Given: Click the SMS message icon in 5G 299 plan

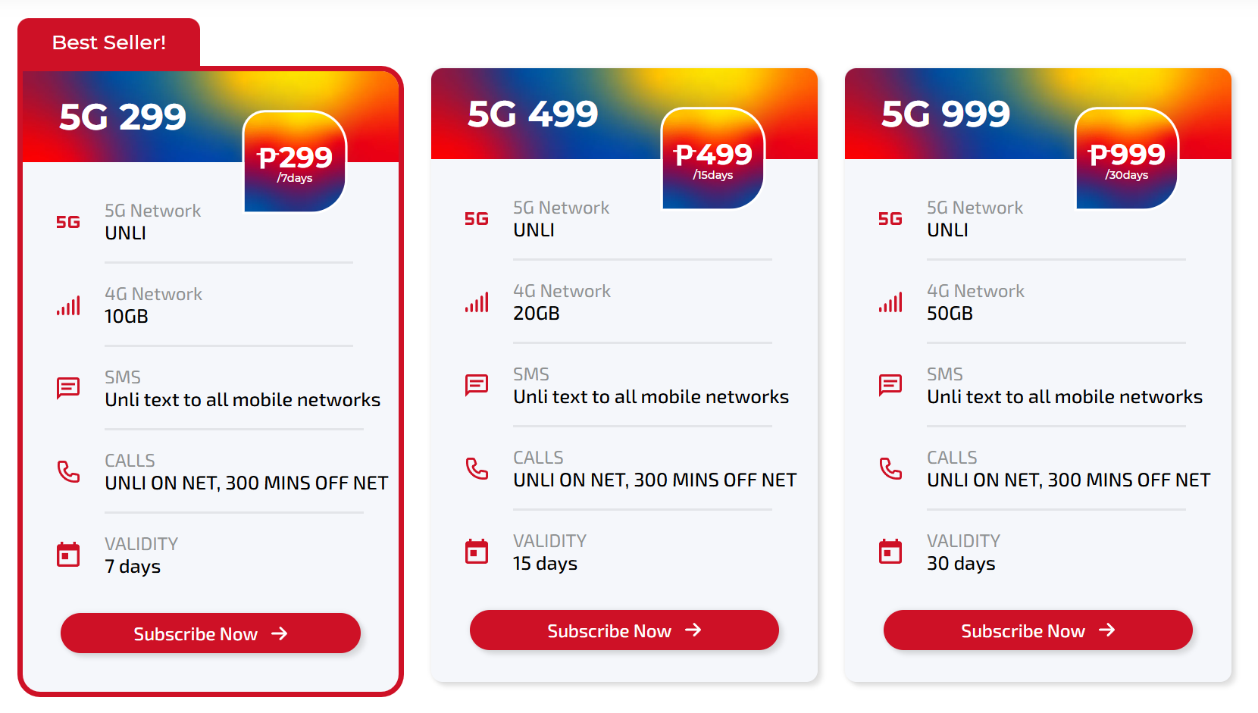Looking at the screenshot, I should [x=68, y=388].
